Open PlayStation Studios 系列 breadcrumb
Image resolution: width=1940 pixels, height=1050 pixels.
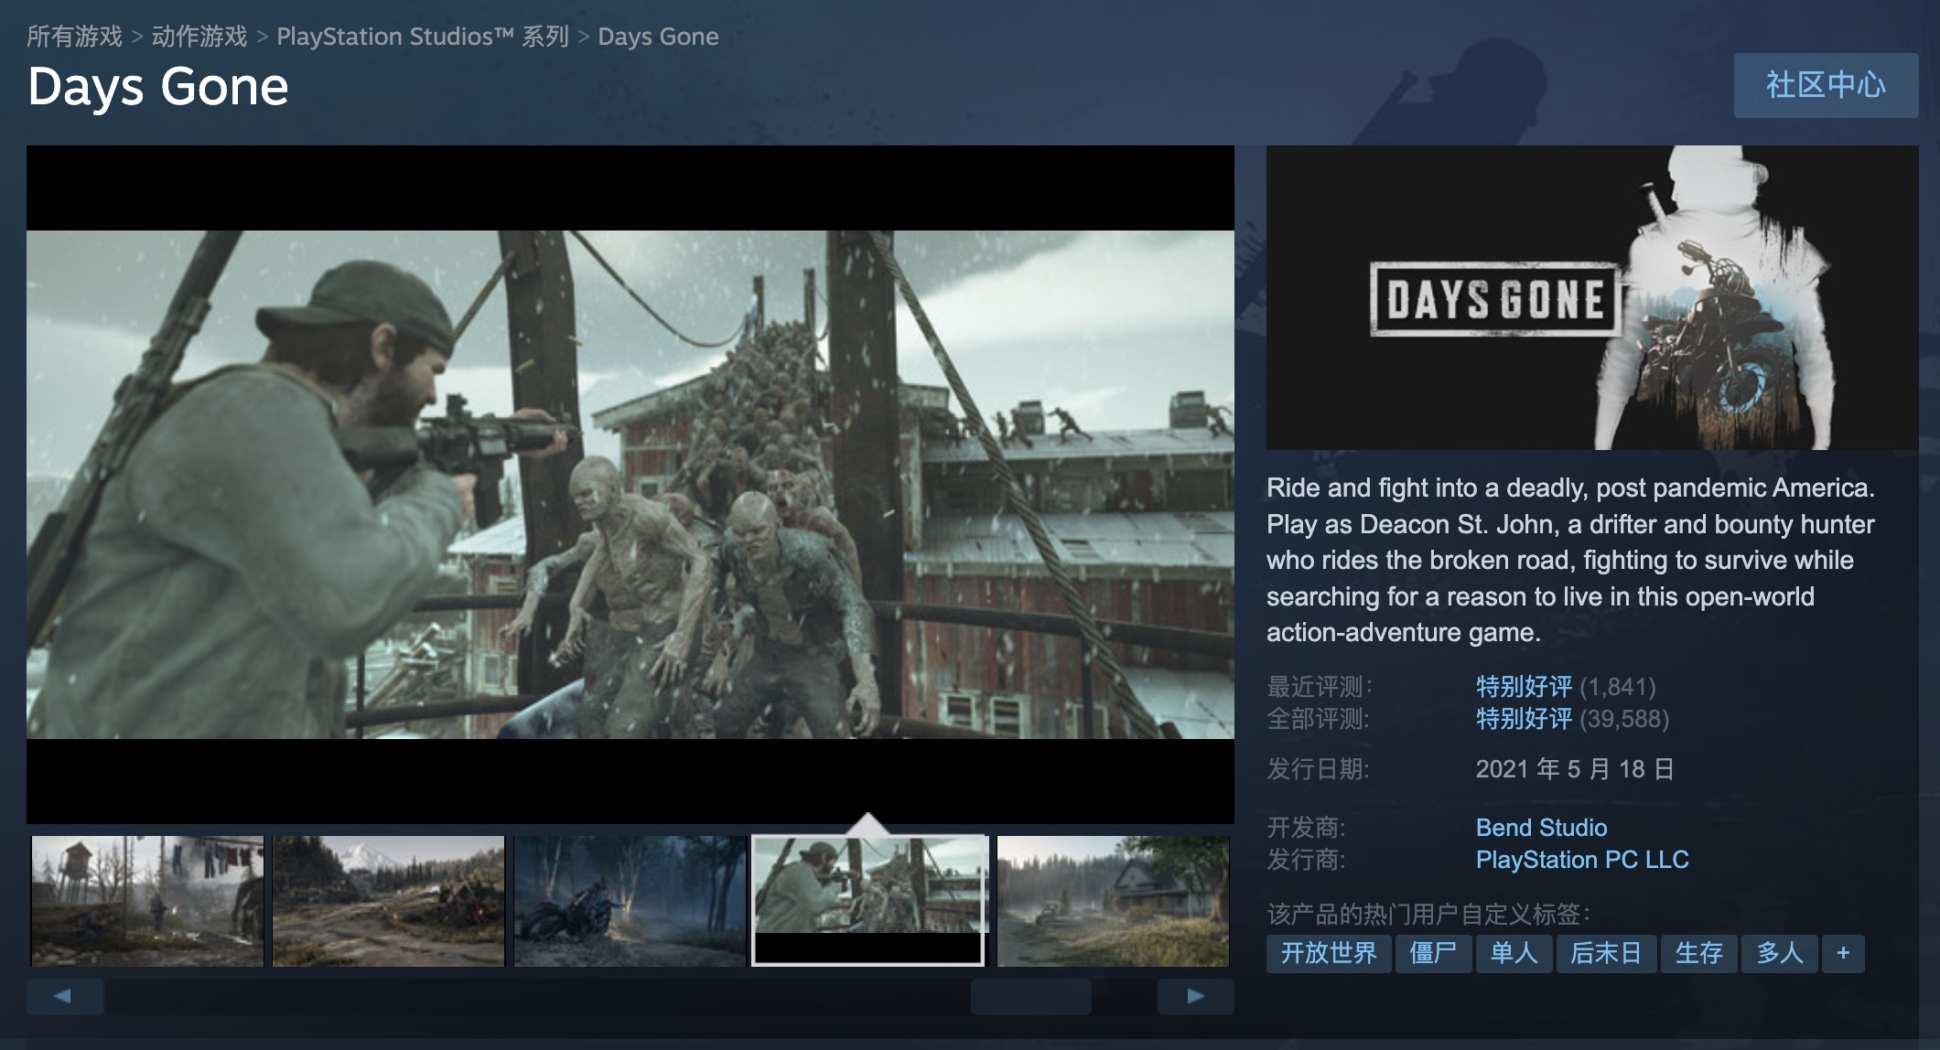tap(422, 37)
